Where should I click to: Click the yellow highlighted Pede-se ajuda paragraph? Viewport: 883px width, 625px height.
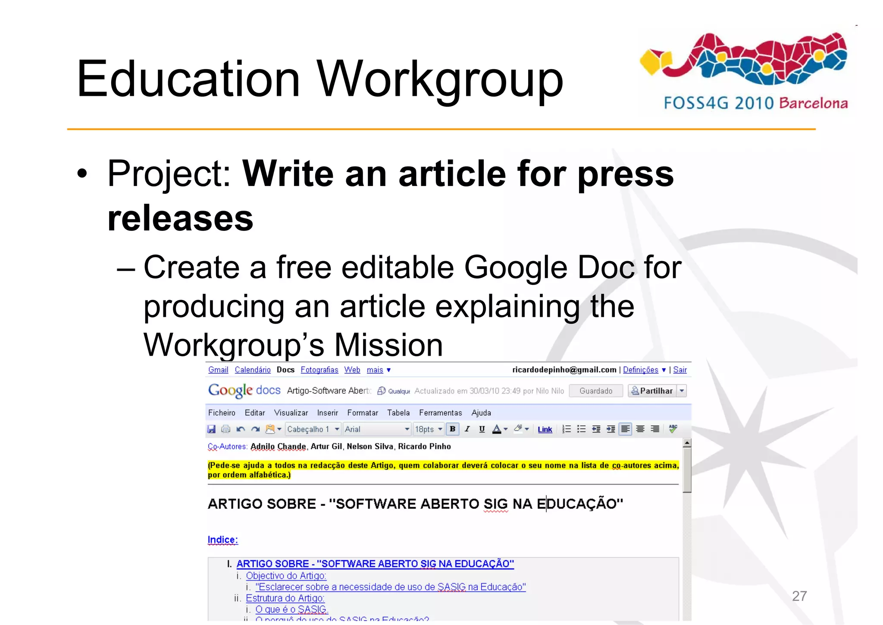coord(443,470)
